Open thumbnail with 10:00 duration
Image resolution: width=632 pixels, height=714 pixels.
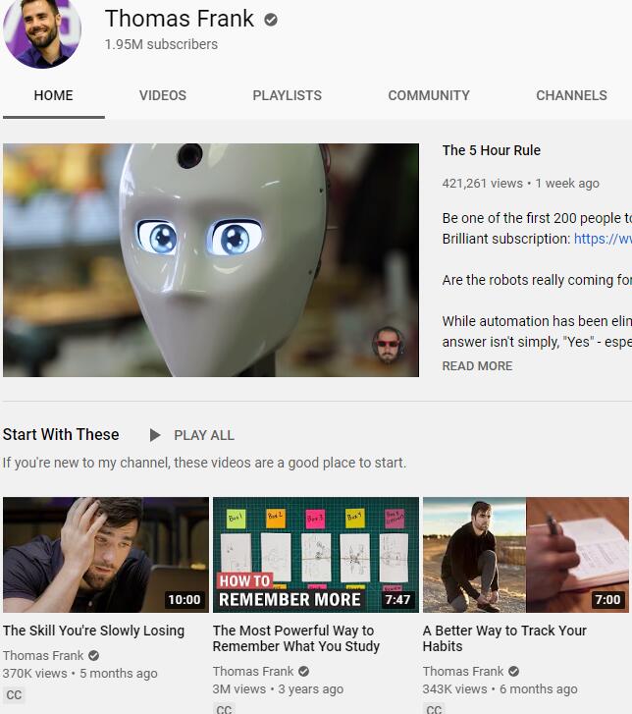click(106, 555)
